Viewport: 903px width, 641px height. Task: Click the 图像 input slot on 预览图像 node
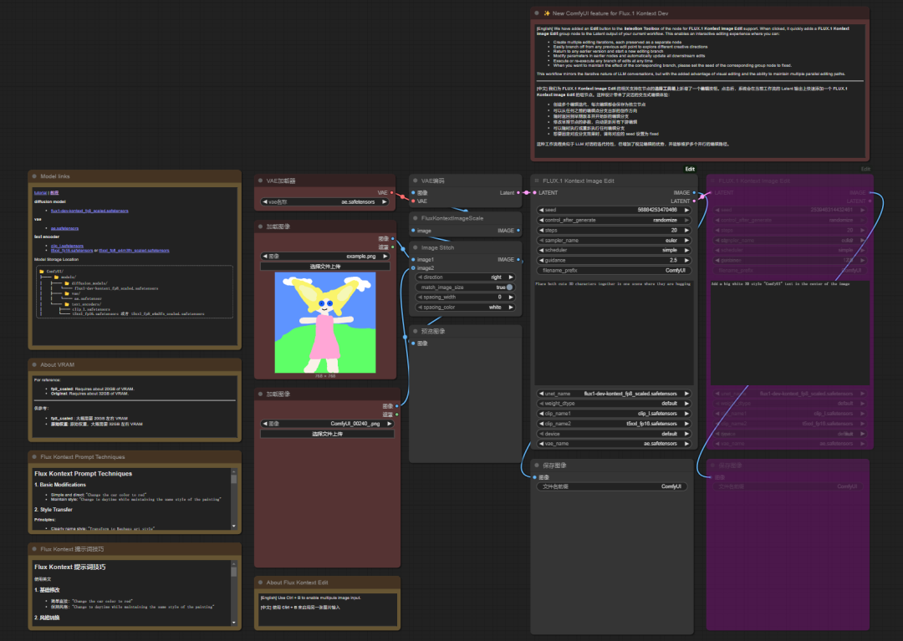pos(414,343)
